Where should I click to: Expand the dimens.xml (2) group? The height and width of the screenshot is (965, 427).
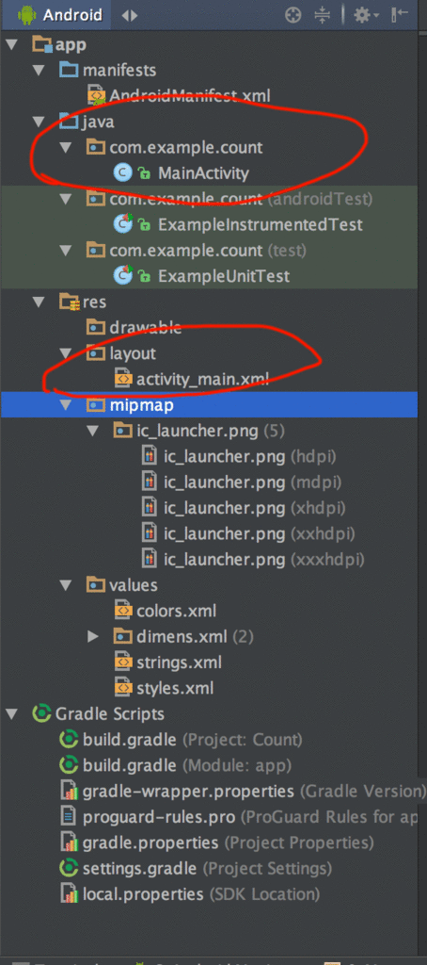coord(93,637)
